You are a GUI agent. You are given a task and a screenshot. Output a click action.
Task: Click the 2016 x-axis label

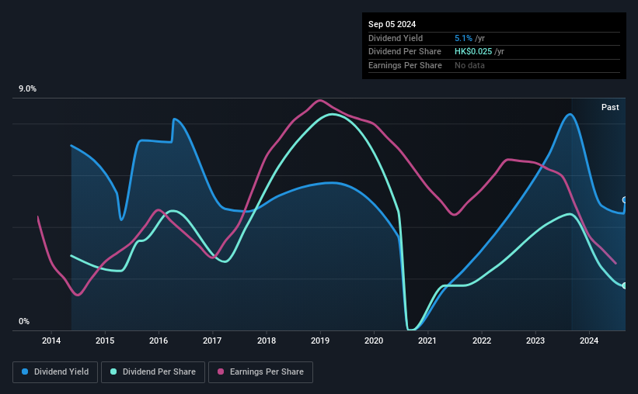(x=159, y=340)
